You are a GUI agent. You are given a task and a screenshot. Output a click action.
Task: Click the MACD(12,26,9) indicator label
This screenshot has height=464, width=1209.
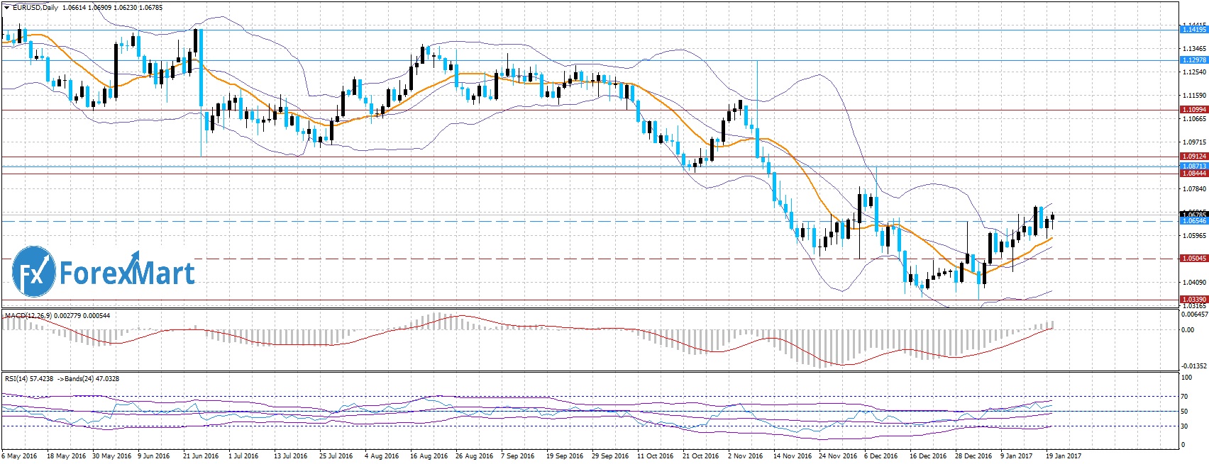click(28, 315)
